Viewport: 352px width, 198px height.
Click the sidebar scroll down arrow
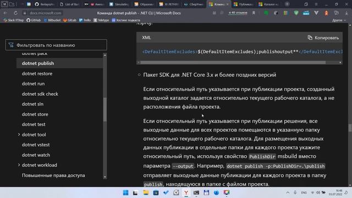105,177
